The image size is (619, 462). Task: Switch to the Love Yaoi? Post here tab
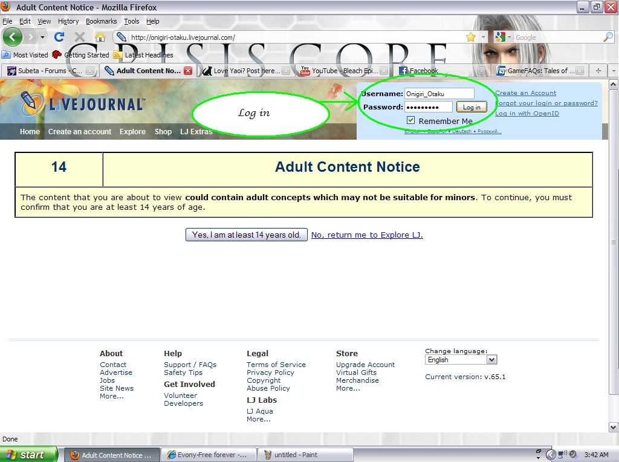click(247, 71)
